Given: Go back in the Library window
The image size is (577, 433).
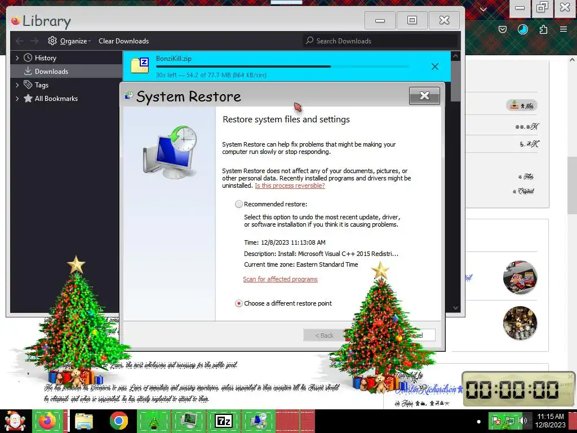Looking at the screenshot, I should click(20, 41).
